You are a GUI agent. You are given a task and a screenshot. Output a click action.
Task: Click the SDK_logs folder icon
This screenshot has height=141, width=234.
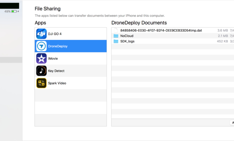pos(116,41)
